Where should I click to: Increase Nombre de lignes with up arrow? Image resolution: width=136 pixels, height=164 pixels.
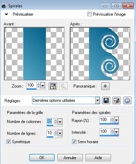(56, 132)
